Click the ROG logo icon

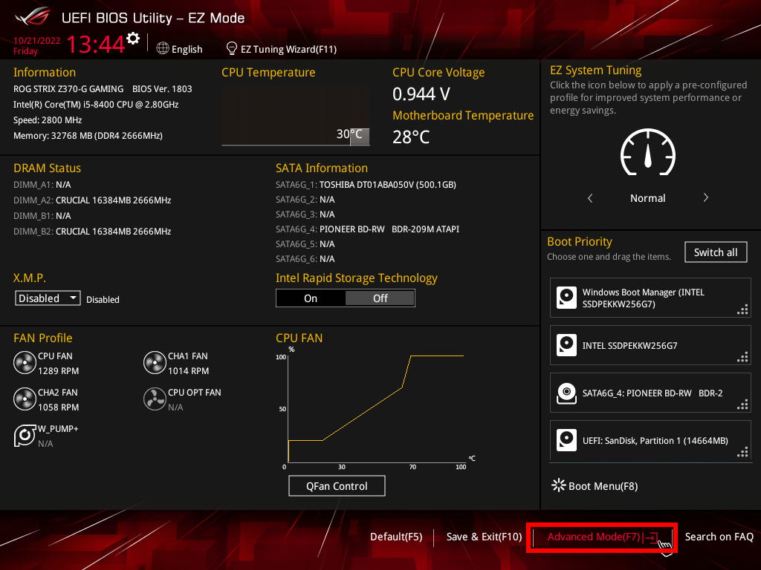33,17
